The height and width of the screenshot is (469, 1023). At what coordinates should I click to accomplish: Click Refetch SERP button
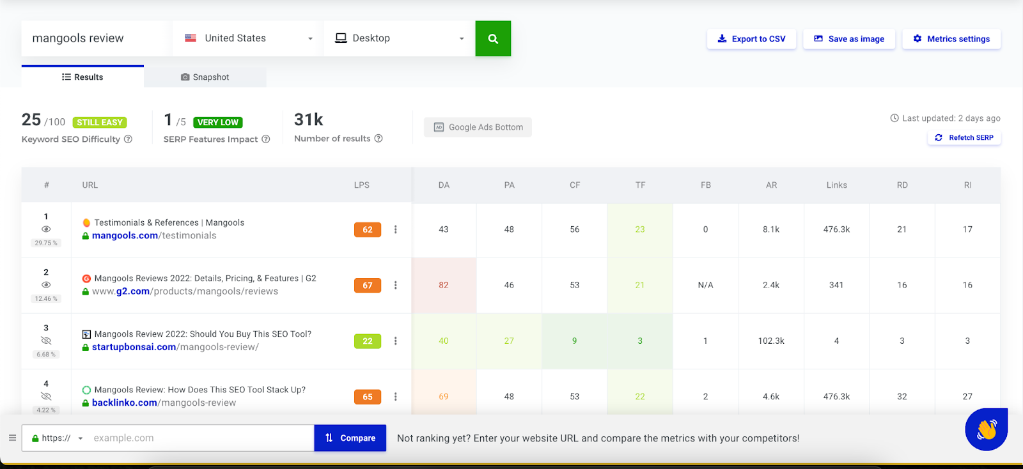[x=964, y=137]
